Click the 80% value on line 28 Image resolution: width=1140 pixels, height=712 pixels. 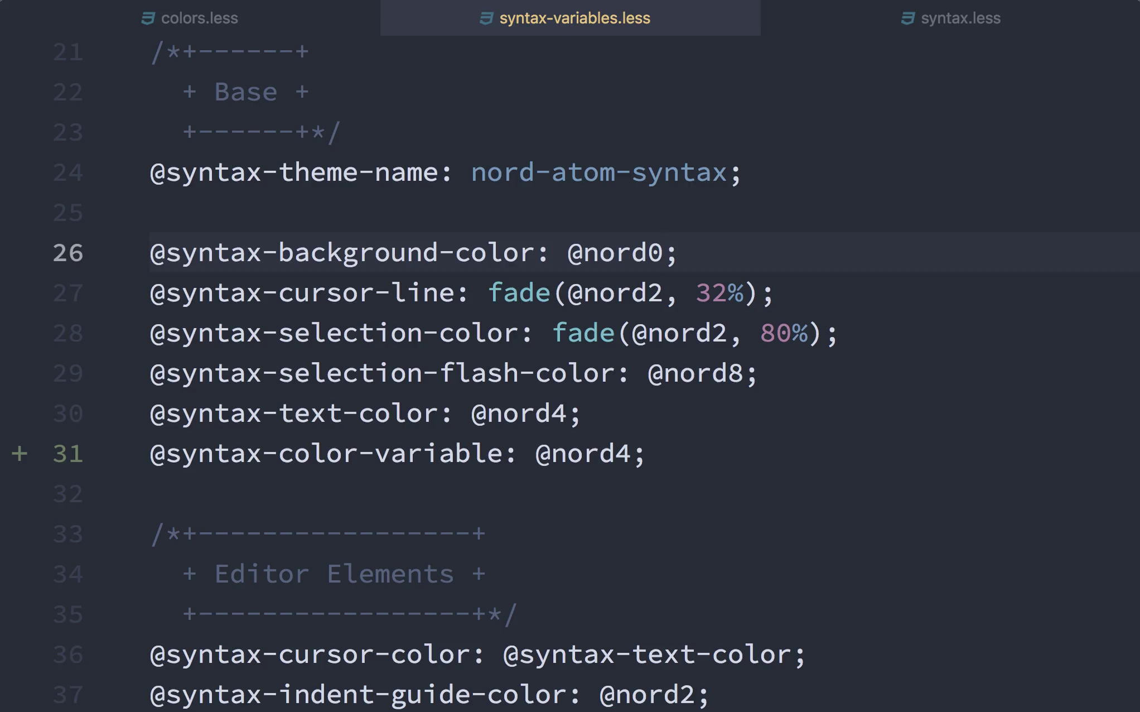point(784,333)
